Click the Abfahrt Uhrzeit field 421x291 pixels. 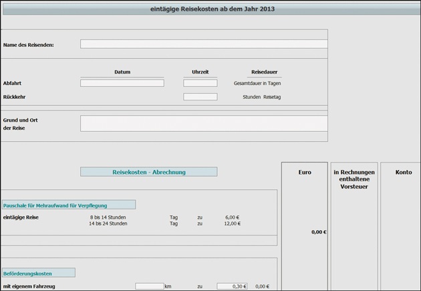coord(200,83)
